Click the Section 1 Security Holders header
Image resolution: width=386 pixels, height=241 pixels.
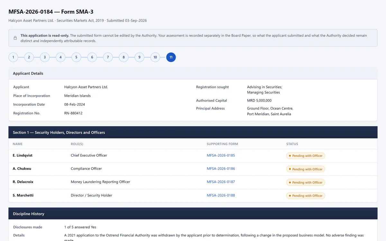[x=193, y=132]
